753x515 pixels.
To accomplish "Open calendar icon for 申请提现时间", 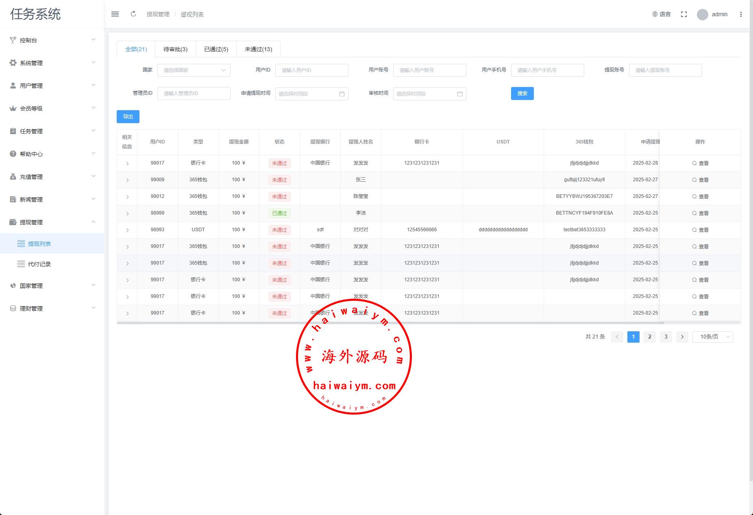I will pyautogui.click(x=342, y=94).
